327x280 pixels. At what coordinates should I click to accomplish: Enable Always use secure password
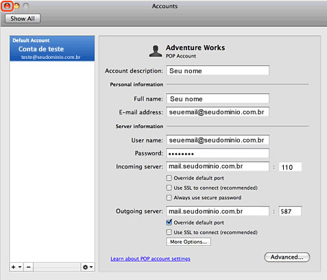tap(169, 198)
